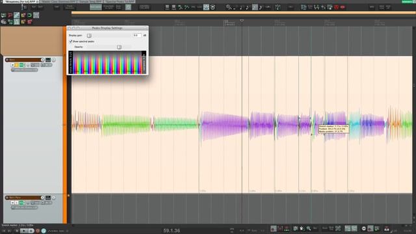This screenshot has height=234, width=416.
Task: Click the red eye icon in top toolbar
Action: 343,7
